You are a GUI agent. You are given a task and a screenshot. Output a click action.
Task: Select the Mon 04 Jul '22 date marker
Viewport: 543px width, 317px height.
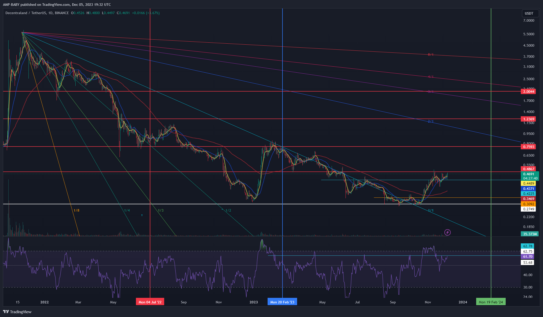click(150, 302)
